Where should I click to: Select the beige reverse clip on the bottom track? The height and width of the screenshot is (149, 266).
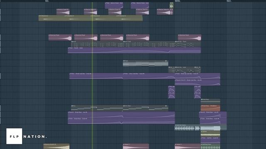point(57,146)
